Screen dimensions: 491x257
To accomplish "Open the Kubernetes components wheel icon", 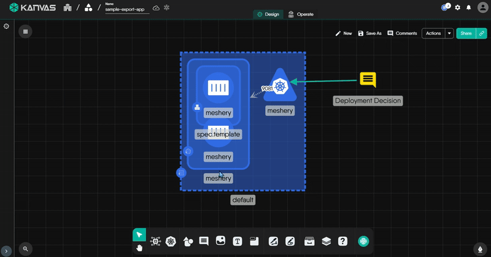I will tap(171, 242).
